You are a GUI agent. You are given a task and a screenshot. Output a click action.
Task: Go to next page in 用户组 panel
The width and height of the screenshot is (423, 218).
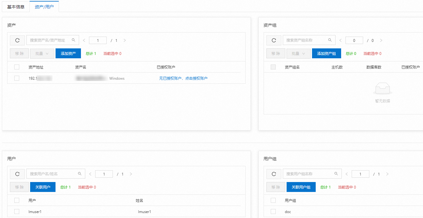click(x=387, y=174)
